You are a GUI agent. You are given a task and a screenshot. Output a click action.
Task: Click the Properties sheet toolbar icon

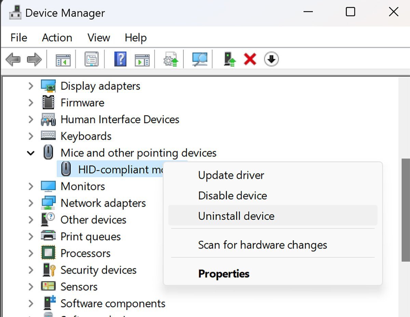[92, 59]
